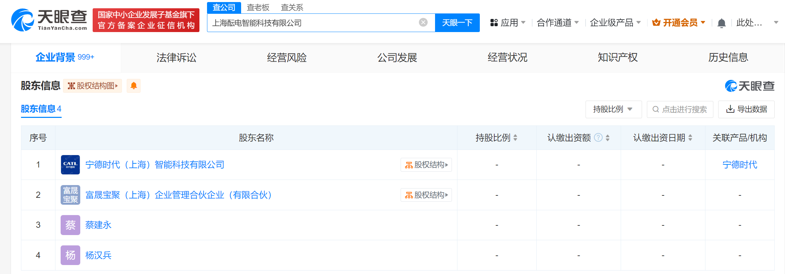Viewport: 785px width, 274px height.
Task: Click the orange shareholder alert bell
Action: [134, 86]
